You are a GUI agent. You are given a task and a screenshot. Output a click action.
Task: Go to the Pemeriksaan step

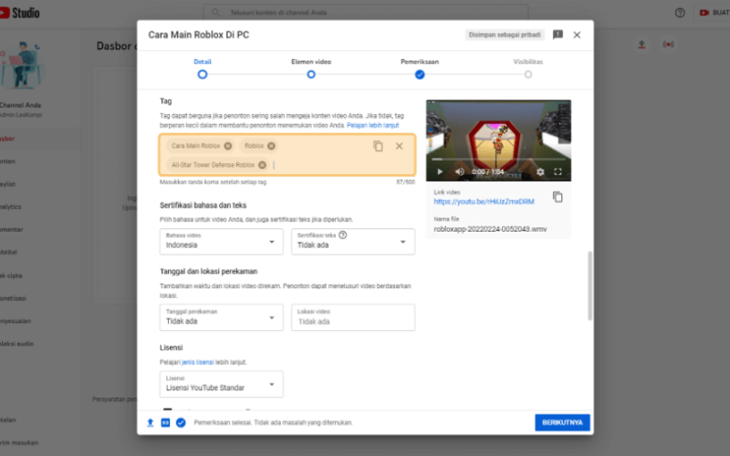pyautogui.click(x=420, y=69)
